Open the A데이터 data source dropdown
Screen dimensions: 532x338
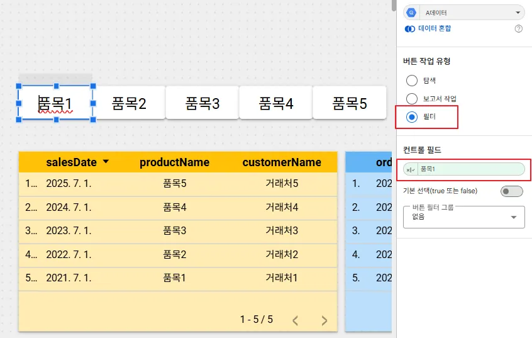point(518,13)
